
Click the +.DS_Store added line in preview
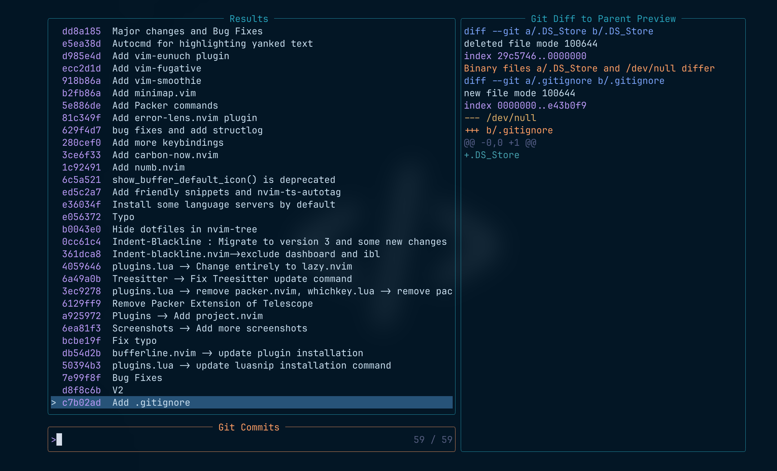point(491,155)
